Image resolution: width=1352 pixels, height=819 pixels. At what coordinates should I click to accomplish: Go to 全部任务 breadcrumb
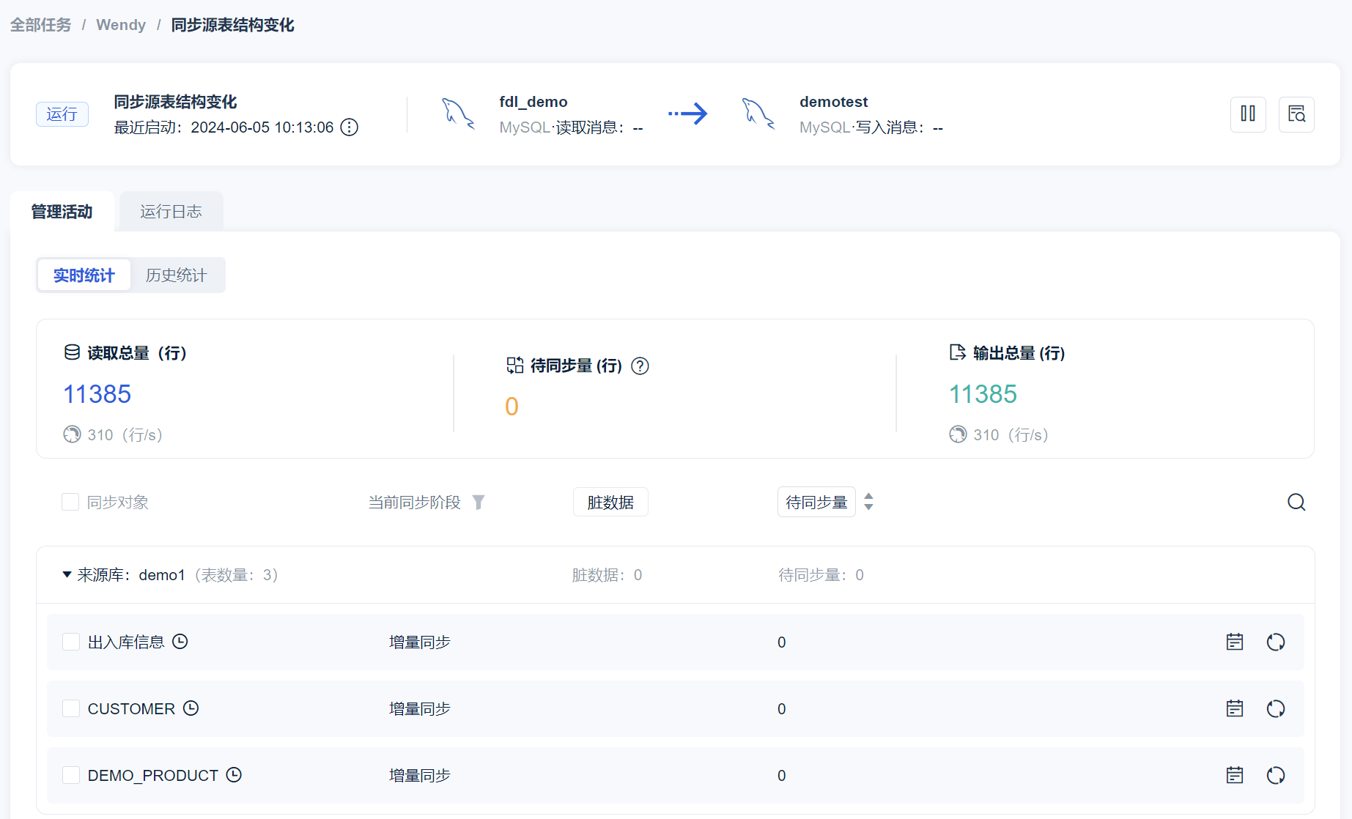click(41, 25)
